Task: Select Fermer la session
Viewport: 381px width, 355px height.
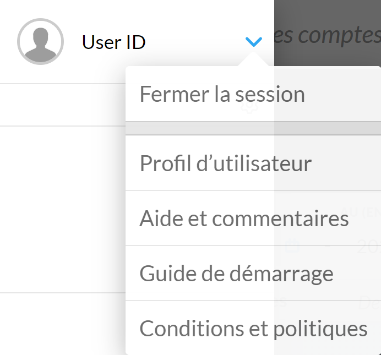Action: pos(222,94)
